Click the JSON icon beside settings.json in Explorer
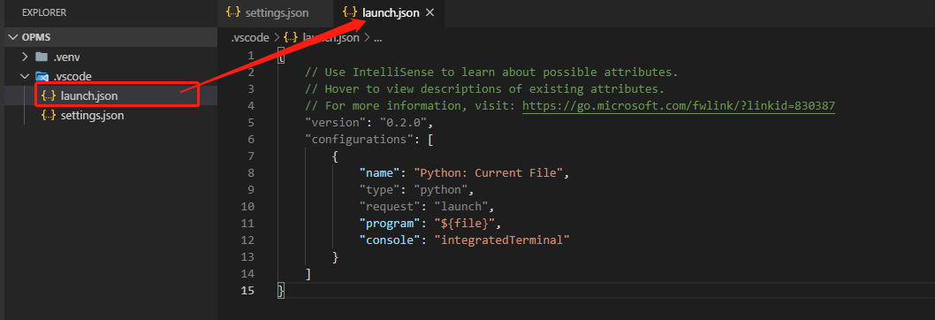The height and width of the screenshot is (320, 935). (49, 115)
